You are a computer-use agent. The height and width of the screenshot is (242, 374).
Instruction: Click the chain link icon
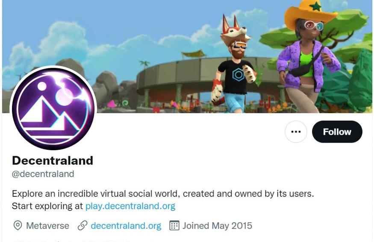point(82,225)
